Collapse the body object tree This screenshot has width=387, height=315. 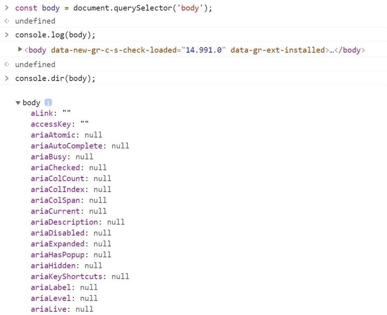coord(18,103)
